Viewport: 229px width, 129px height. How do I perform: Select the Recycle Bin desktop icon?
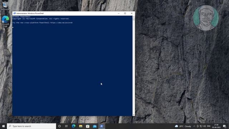(x=5, y=6)
